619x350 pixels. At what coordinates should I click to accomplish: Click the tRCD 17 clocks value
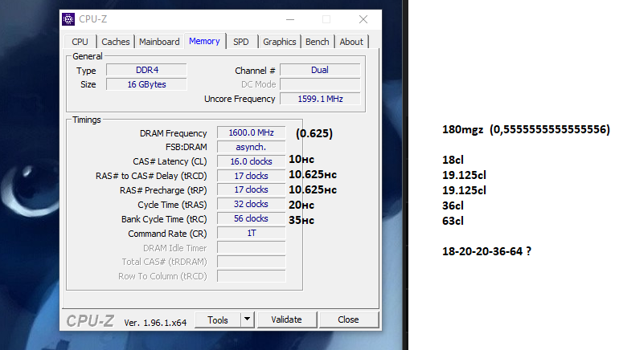[x=251, y=176]
